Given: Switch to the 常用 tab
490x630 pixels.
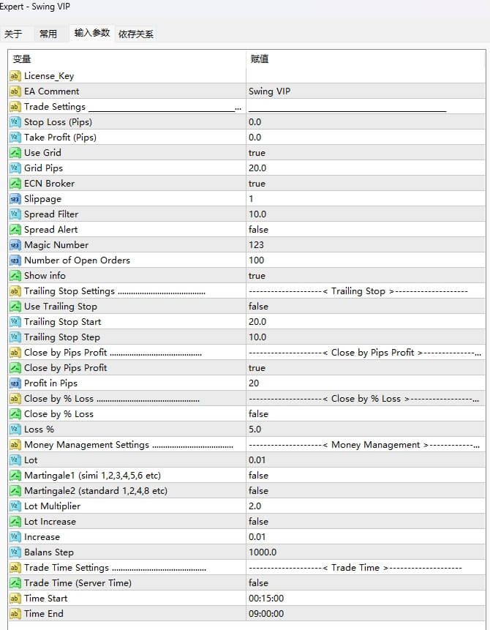Looking at the screenshot, I should point(48,34).
